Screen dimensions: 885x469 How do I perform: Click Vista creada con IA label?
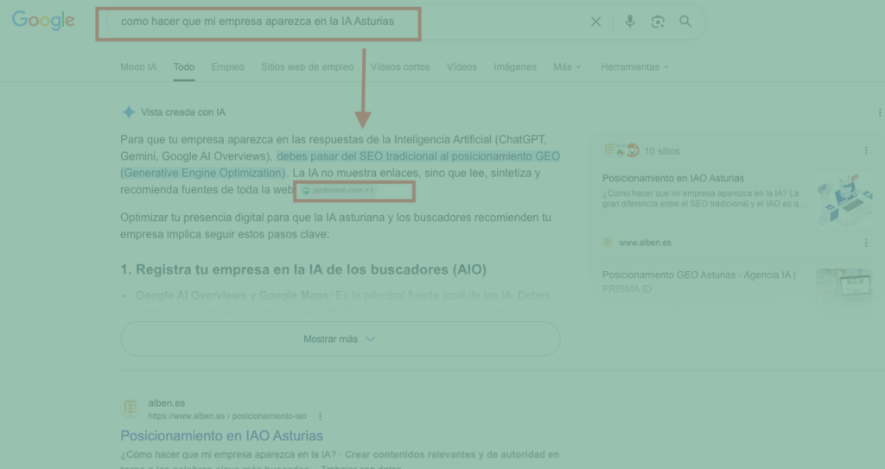pos(183,111)
